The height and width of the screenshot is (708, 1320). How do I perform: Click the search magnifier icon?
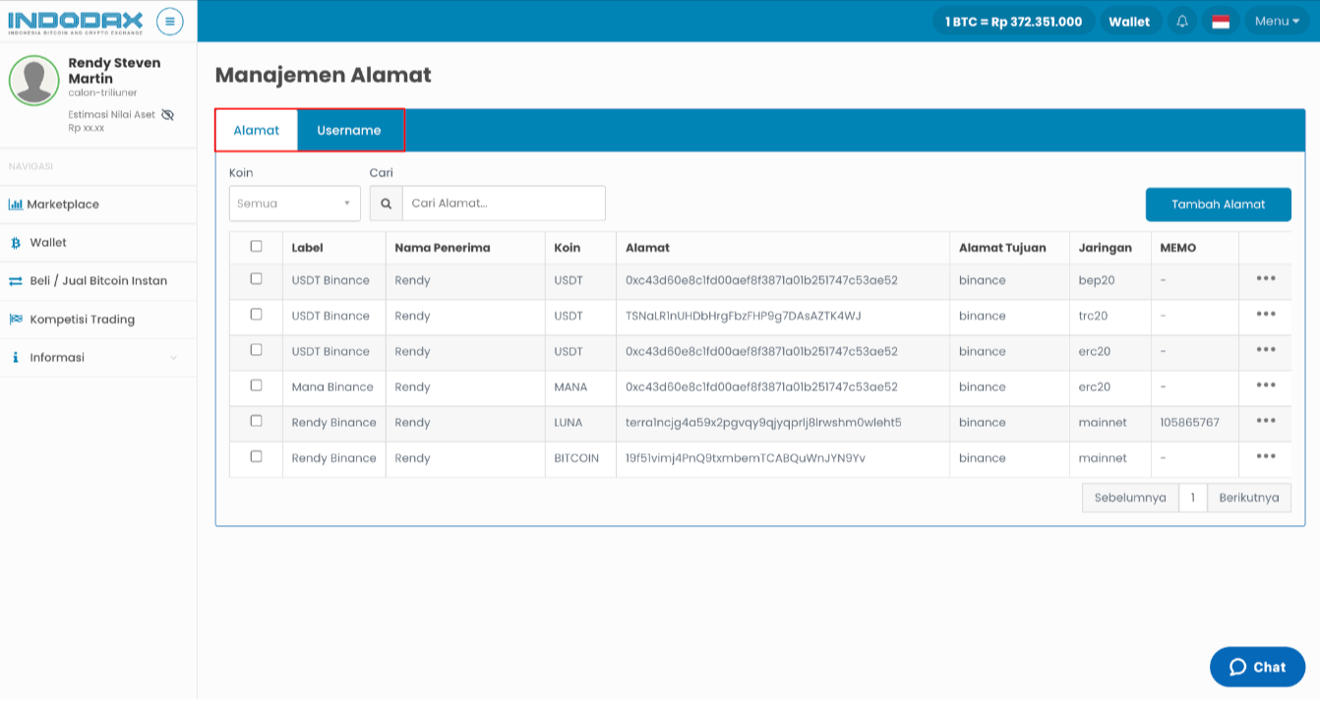click(386, 204)
